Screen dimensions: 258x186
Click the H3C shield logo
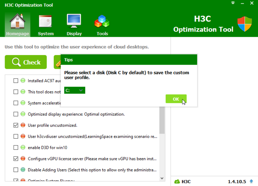pos(245,24)
